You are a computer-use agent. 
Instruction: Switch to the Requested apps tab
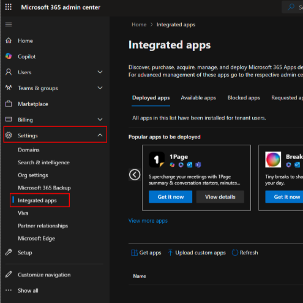(x=287, y=98)
